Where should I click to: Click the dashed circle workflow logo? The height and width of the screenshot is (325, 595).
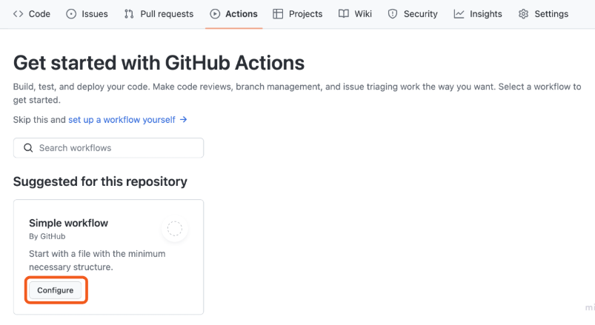click(x=175, y=229)
